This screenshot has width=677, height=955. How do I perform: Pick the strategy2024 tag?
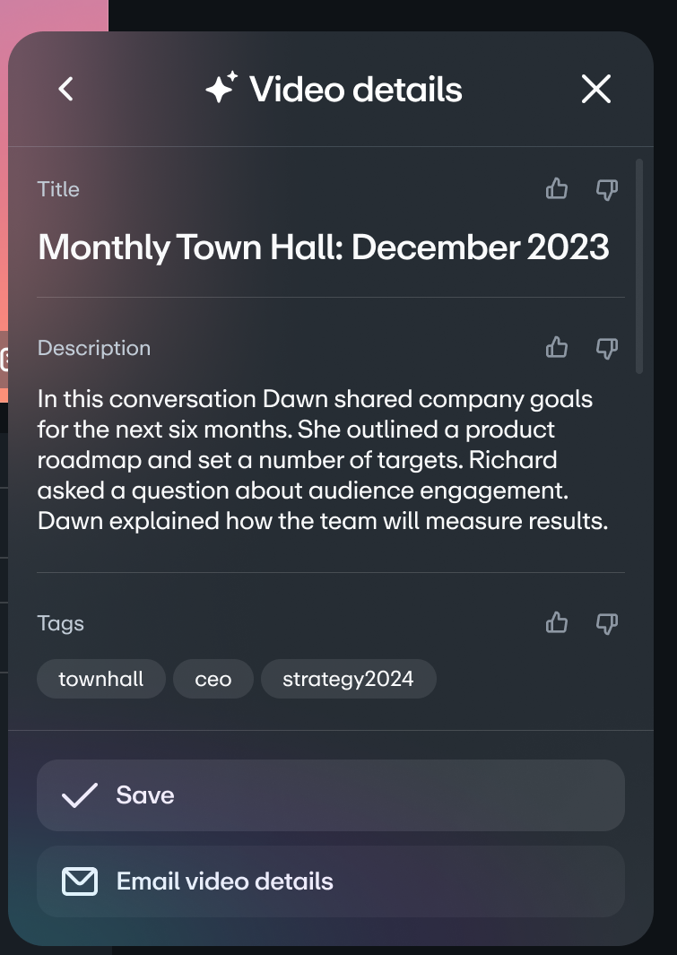click(x=348, y=679)
